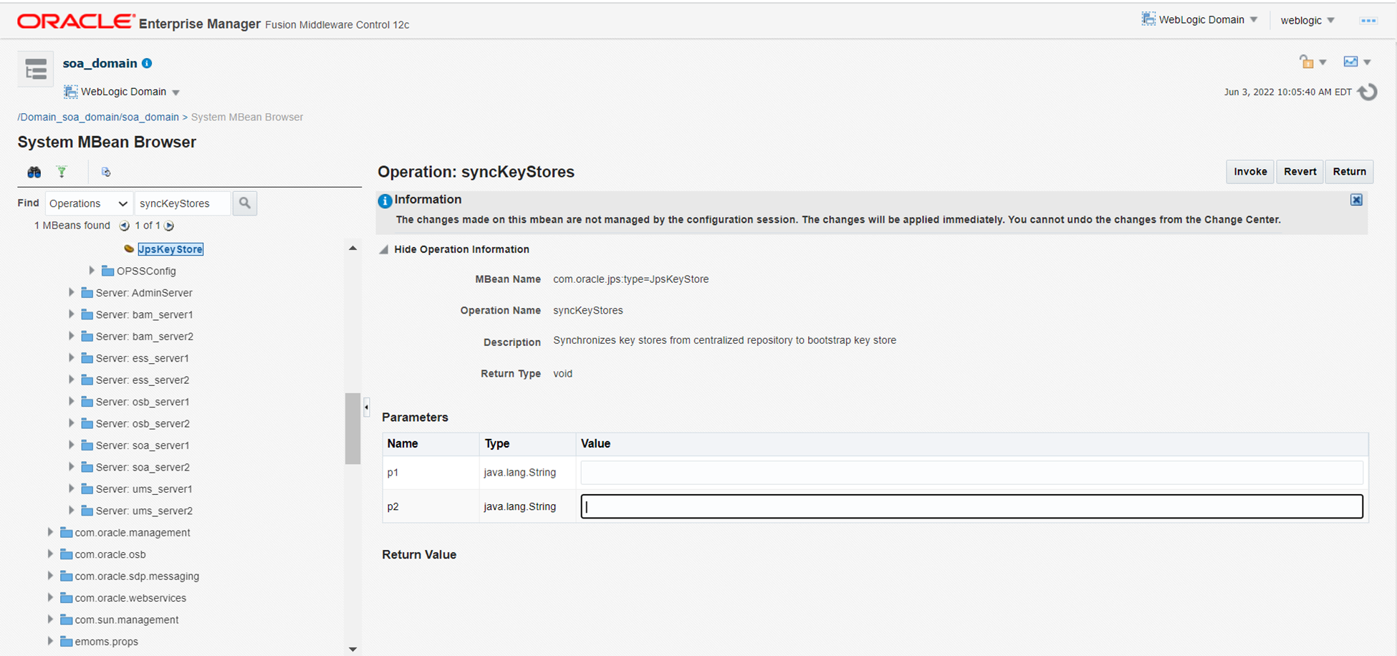This screenshot has height=656, width=1397.
Task: Select com.oracle.osb tree label
Action: point(110,554)
